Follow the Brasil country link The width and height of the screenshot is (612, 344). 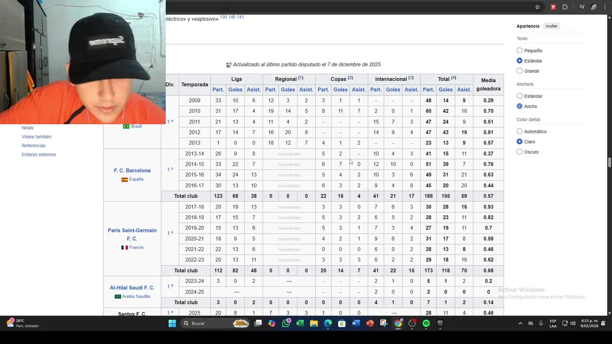(x=136, y=127)
